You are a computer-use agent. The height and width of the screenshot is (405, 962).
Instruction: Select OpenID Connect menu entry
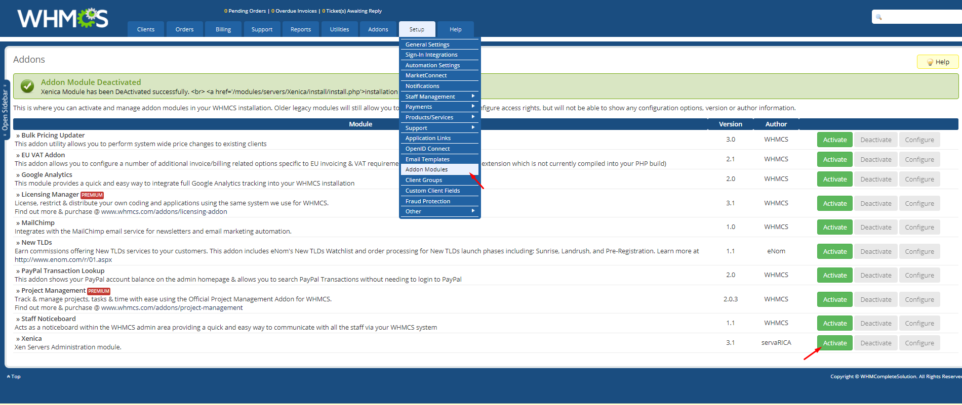click(x=439, y=149)
